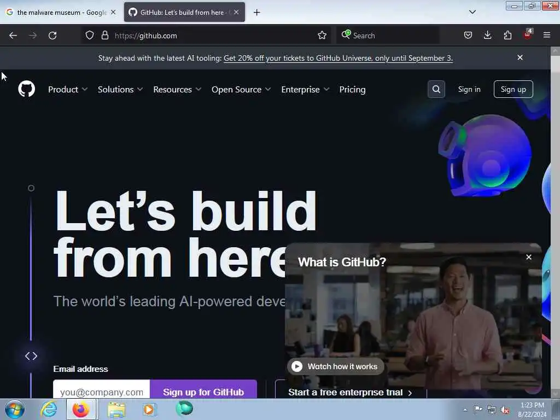Open Firefox hamburger application menu
560x420 pixels.
click(547, 36)
